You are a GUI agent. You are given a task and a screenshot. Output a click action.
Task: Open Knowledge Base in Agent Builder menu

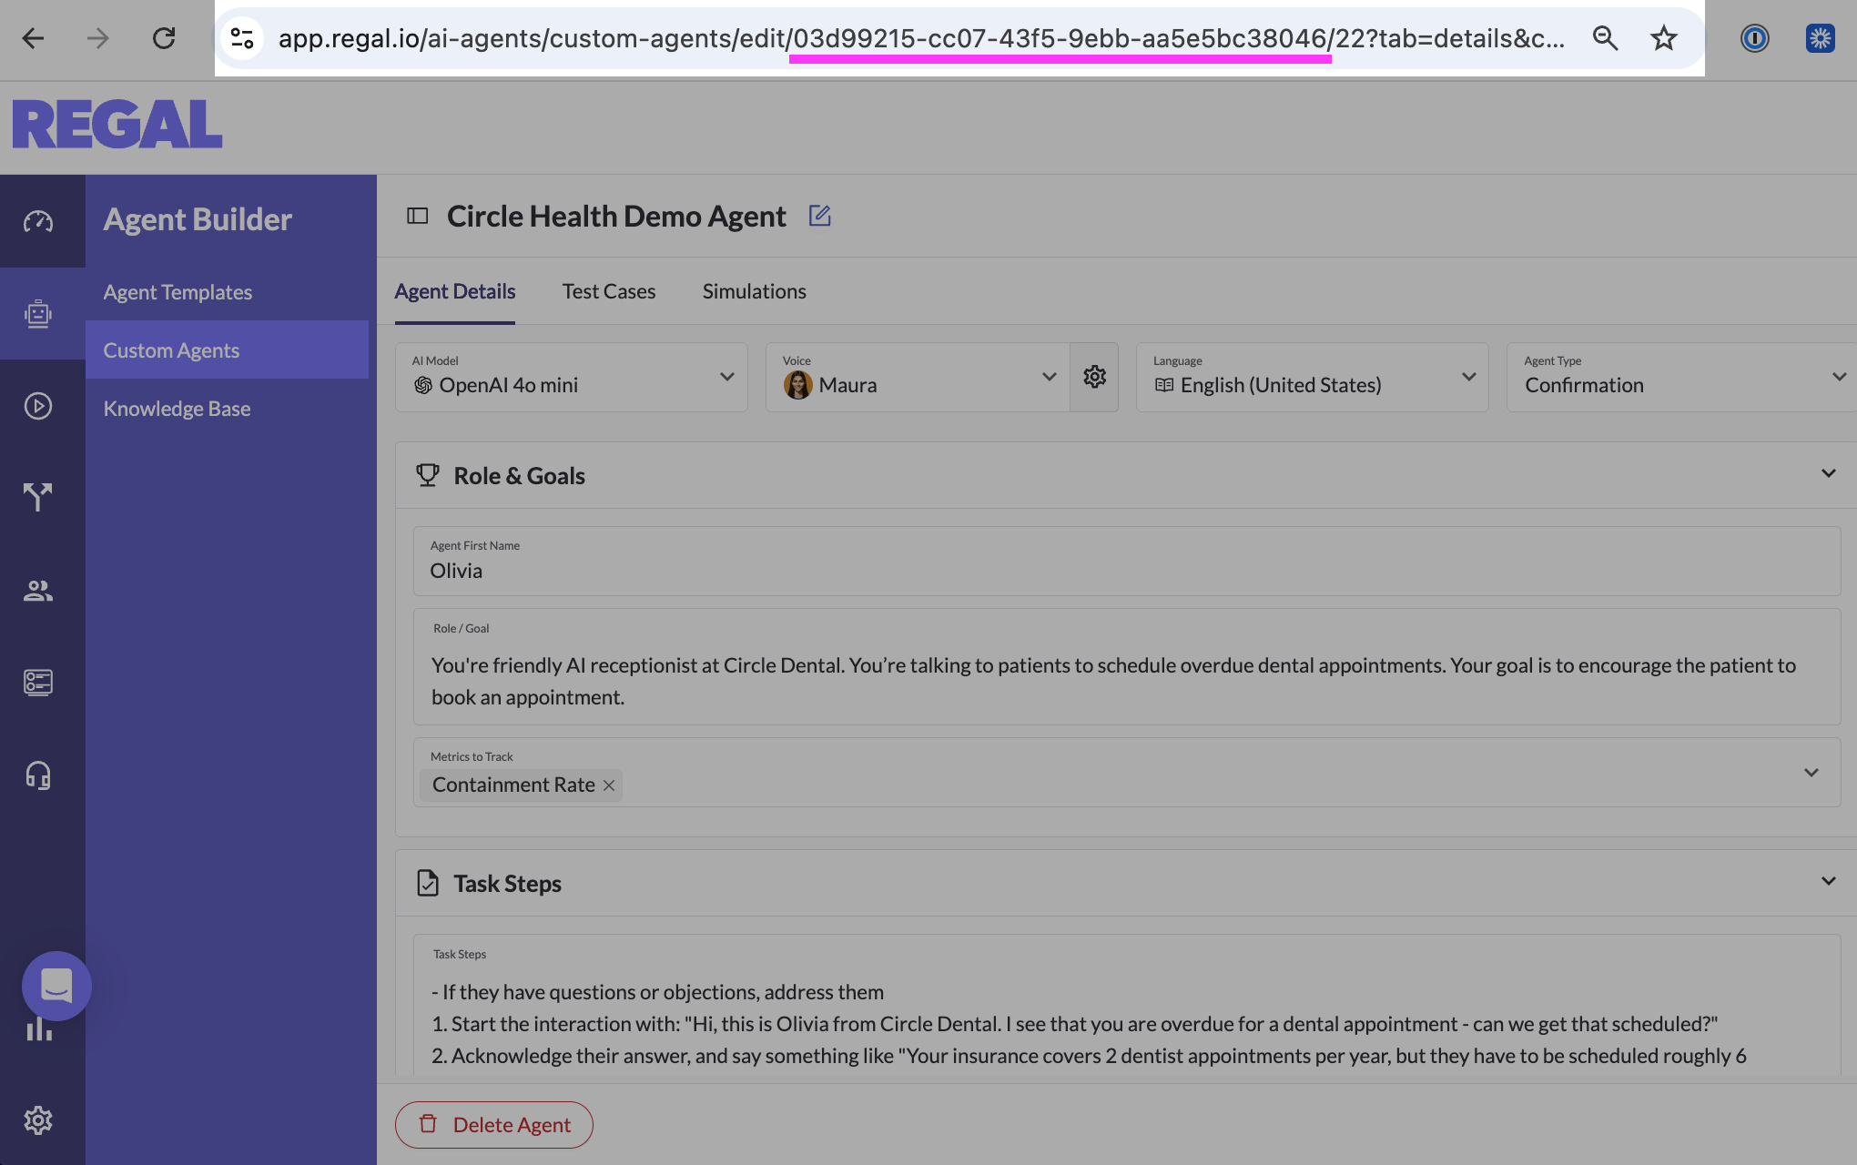point(177,409)
